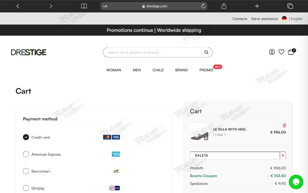Open the Serve assistance link

tap(265, 19)
